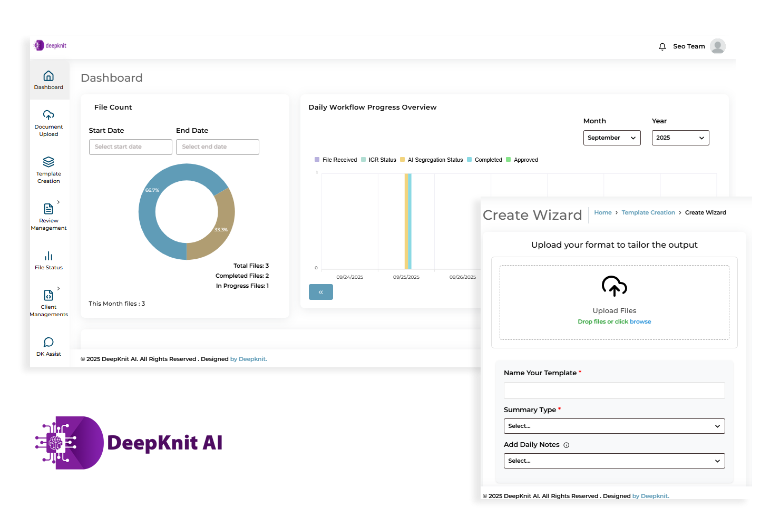Click Home in the breadcrumb
The width and height of the screenshot is (780, 527).
pos(602,212)
